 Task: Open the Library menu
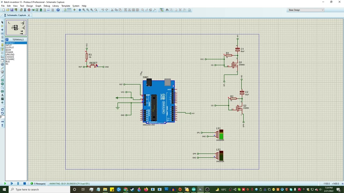[x=56, y=6]
